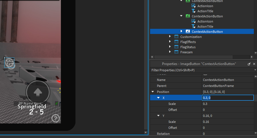Viewport: 257px width, 138px height.
Task: Click the Freecam ScreenGui icon
Action: [176, 52]
